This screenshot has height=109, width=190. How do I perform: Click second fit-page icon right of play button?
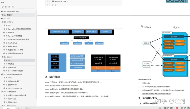click(185, 108)
